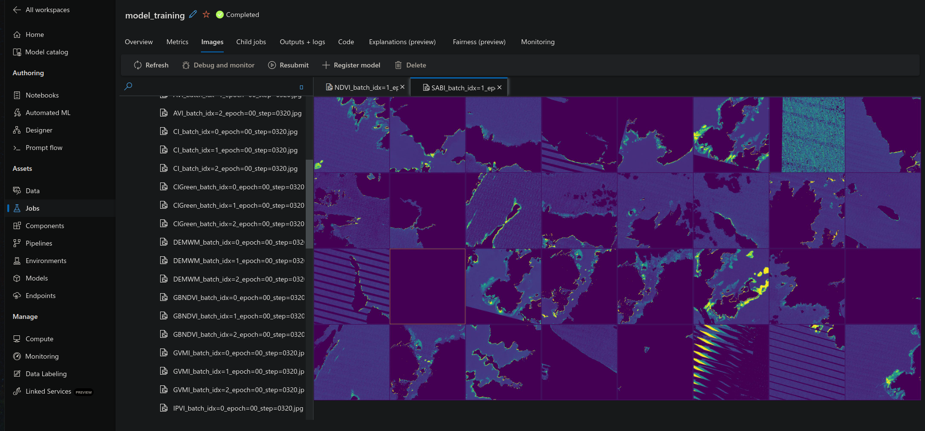
Task: Click the Monitoring icon in sidebar
Action: (x=17, y=356)
